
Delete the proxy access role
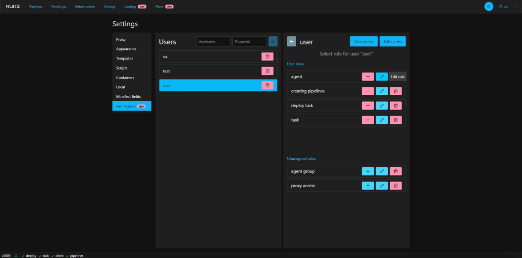396,186
